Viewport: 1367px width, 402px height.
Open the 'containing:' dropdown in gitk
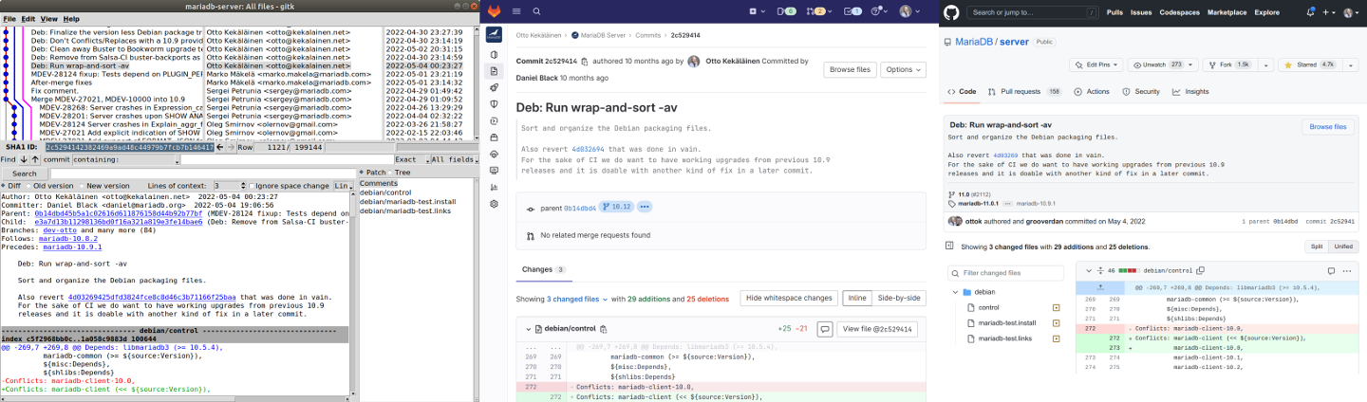[125, 160]
